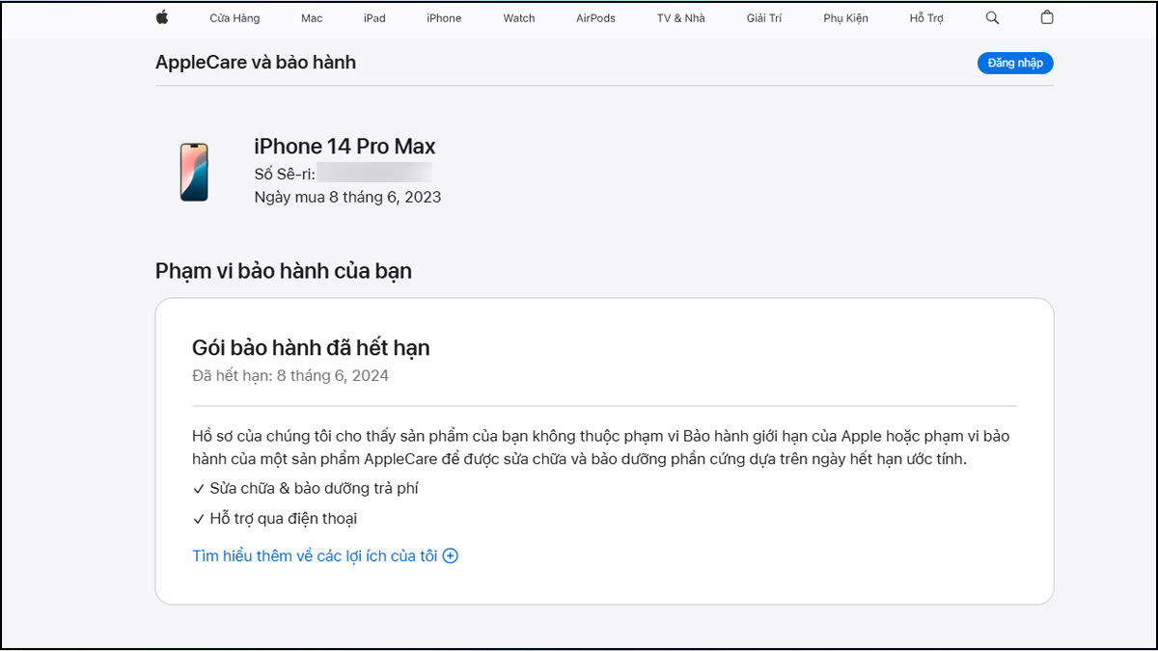Image resolution: width=1158 pixels, height=651 pixels.
Task: Open the Giải Trí menu
Action: (x=763, y=18)
